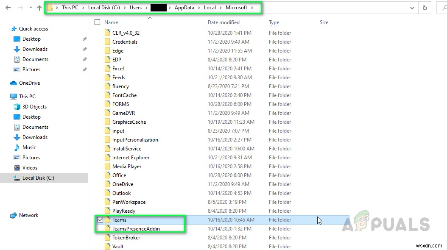This screenshot has width=447, height=250.
Task: Click the Local Disk (C:) drive icon
Action: [x=17, y=178]
